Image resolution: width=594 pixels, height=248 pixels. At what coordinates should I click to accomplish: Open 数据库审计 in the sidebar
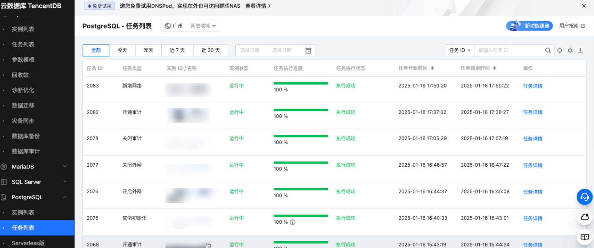(26, 152)
